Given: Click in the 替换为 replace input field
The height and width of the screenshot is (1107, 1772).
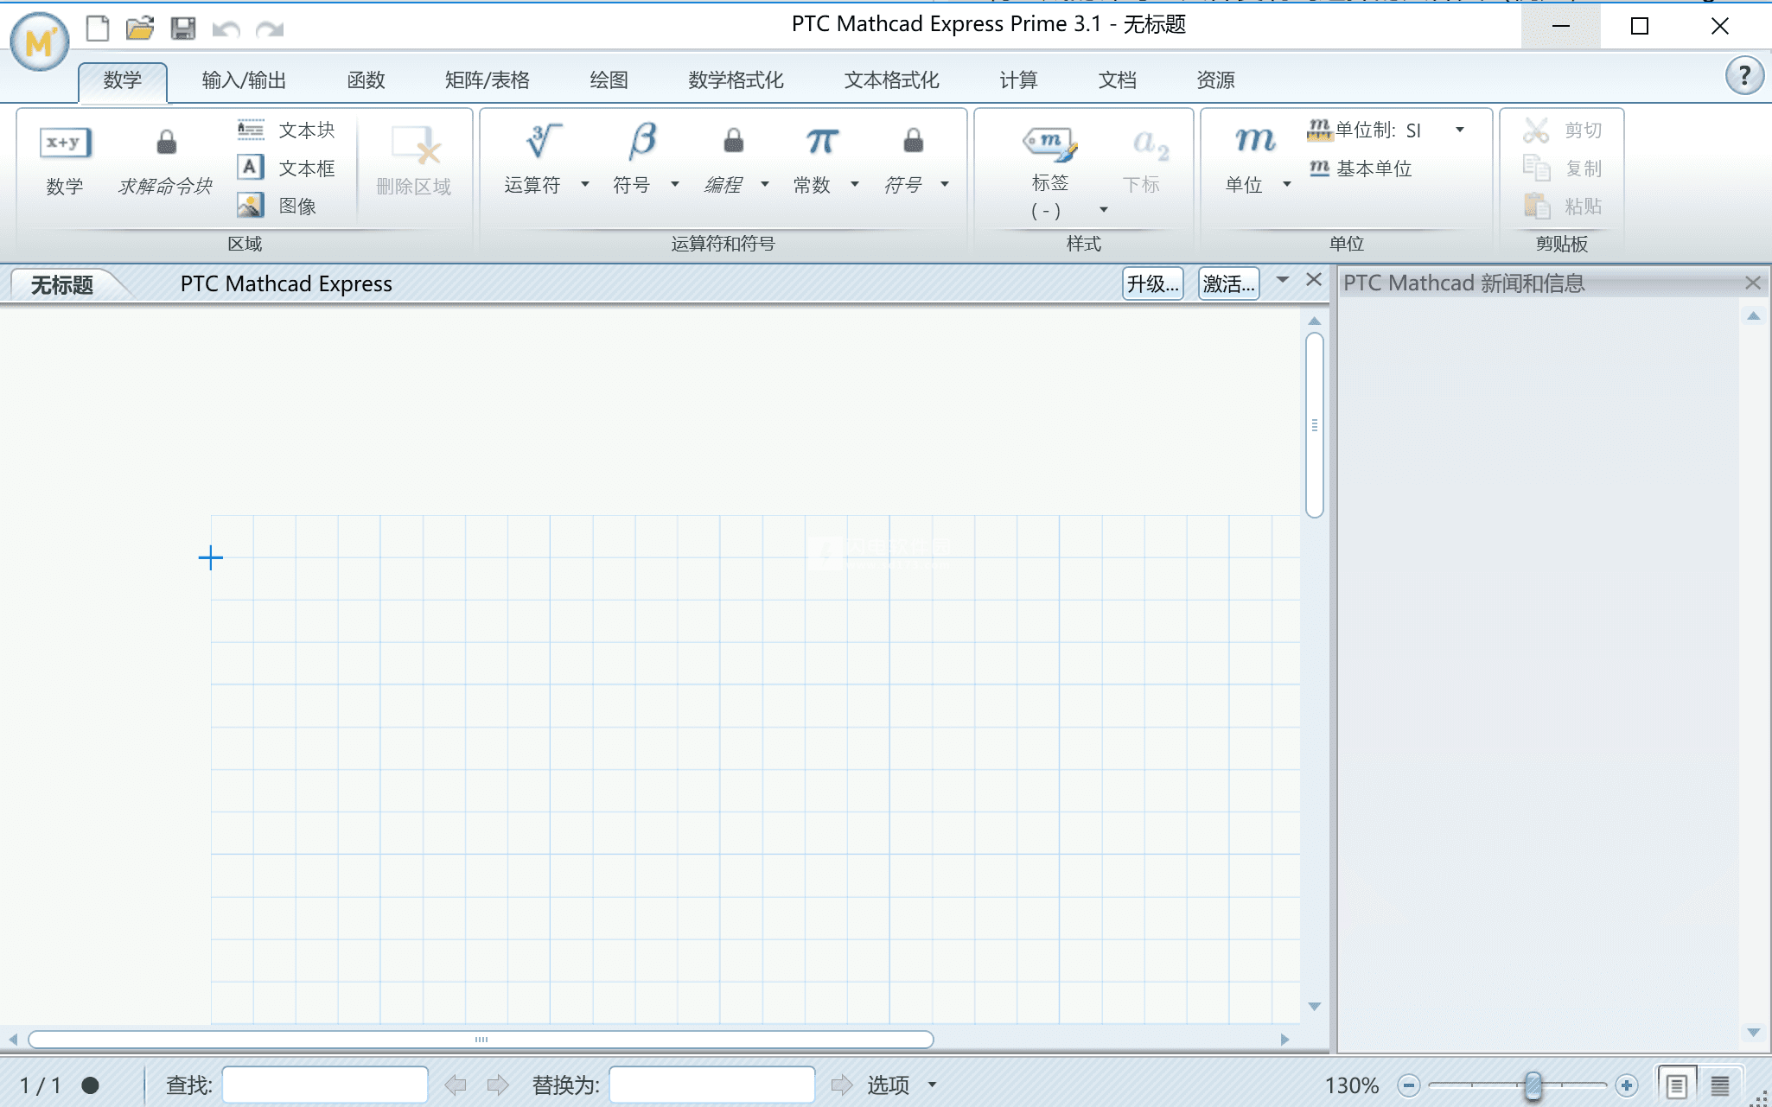Looking at the screenshot, I should pyautogui.click(x=712, y=1085).
